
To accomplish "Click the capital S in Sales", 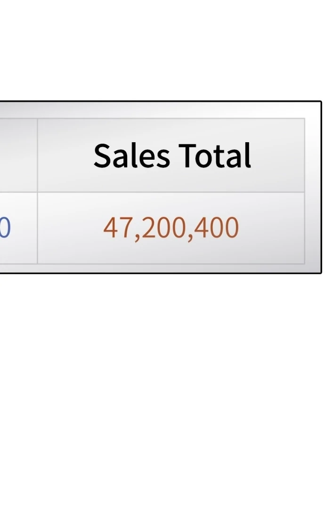I will pos(103,155).
